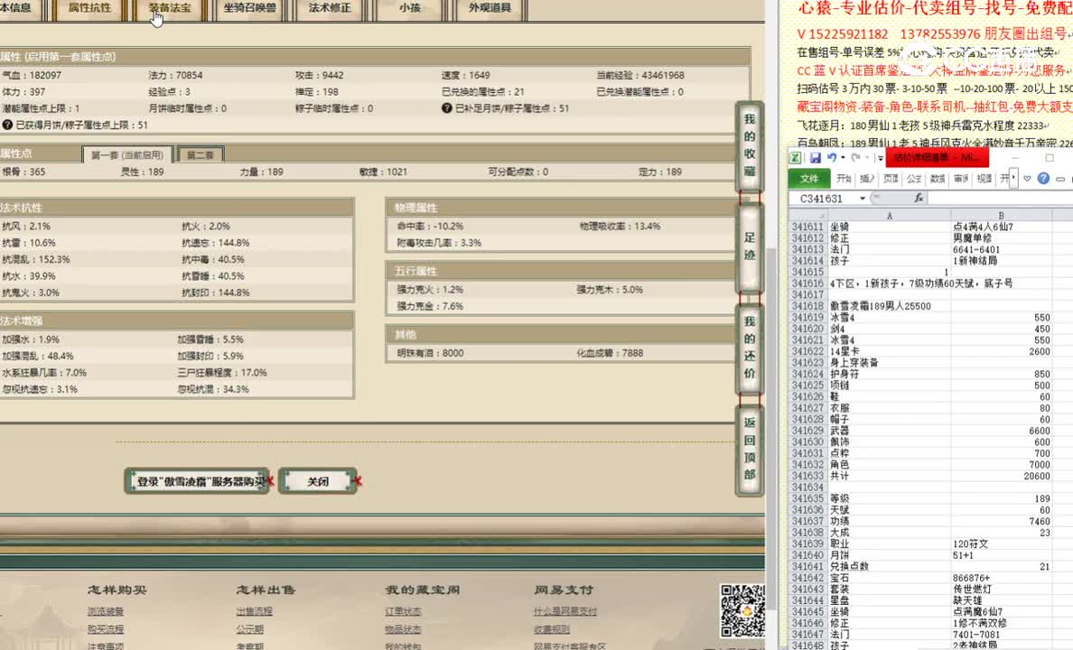Click the Excel application icon in title bar
The width and height of the screenshot is (1073, 650).
[x=796, y=158]
